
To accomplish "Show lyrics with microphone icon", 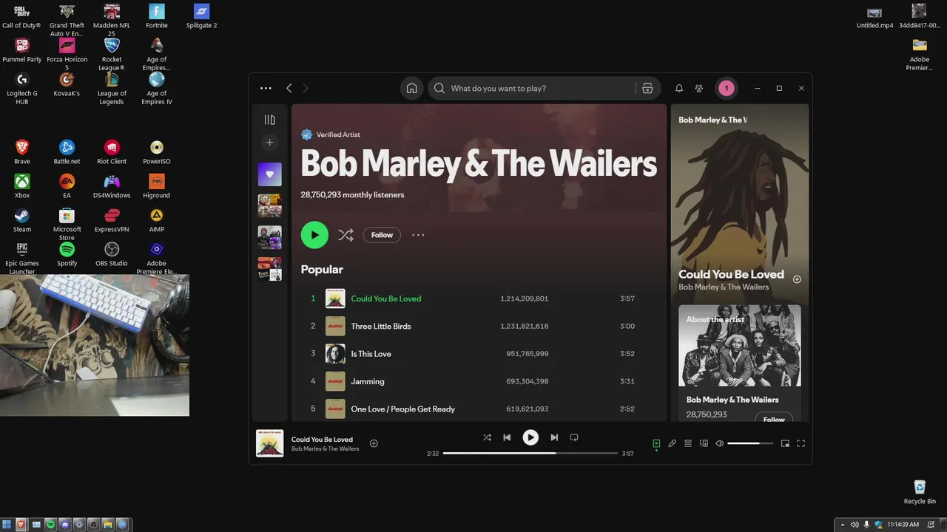I will (x=672, y=443).
